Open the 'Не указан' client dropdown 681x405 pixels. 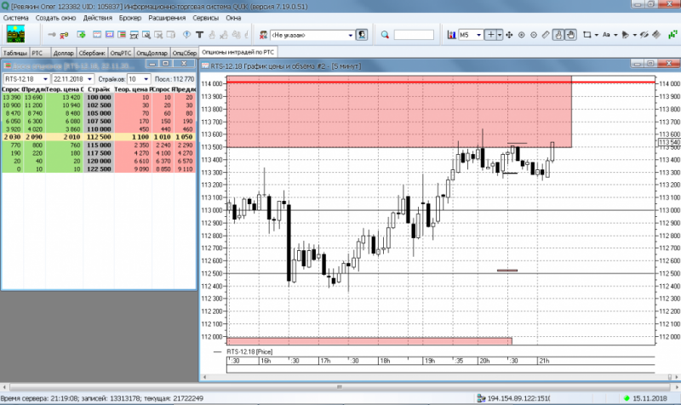click(x=350, y=35)
